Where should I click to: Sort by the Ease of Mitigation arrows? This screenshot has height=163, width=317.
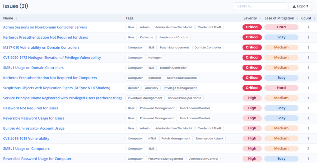click(x=297, y=18)
